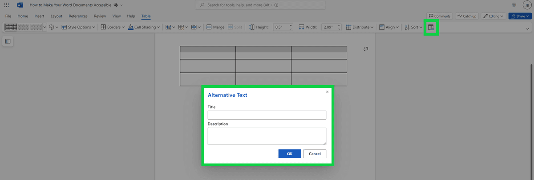Click the table Alt Text icon
The width and height of the screenshot is (534, 180).
[x=431, y=27]
